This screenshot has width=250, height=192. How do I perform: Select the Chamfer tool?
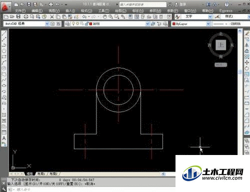tap(247, 115)
